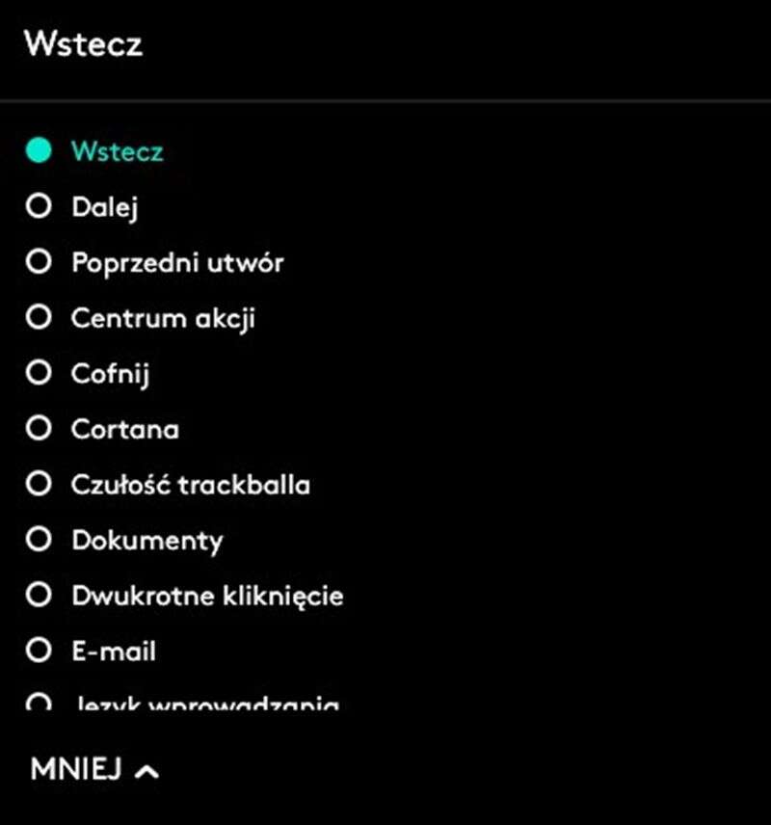The image size is (771, 825).
Task: Click the Poprzedni utwór label text
Action: tap(177, 262)
